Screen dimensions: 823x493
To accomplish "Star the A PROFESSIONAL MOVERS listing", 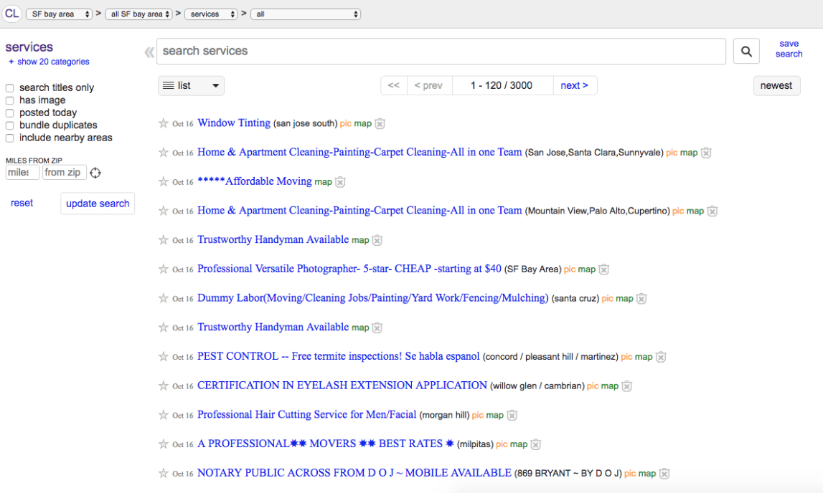I will [163, 444].
